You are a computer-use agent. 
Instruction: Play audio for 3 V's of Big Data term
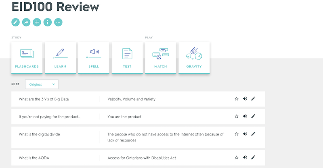[245, 98]
